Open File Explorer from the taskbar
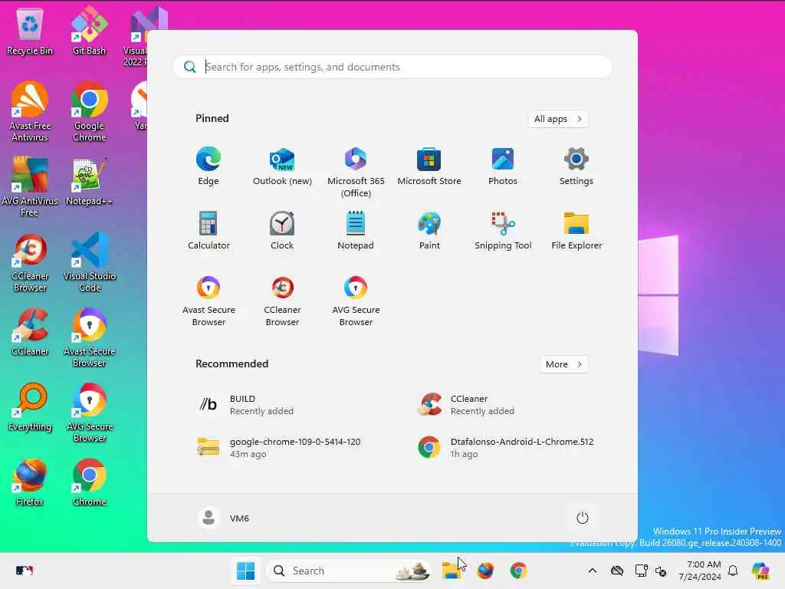The width and height of the screenshot is (785, 589). [452, 571]
